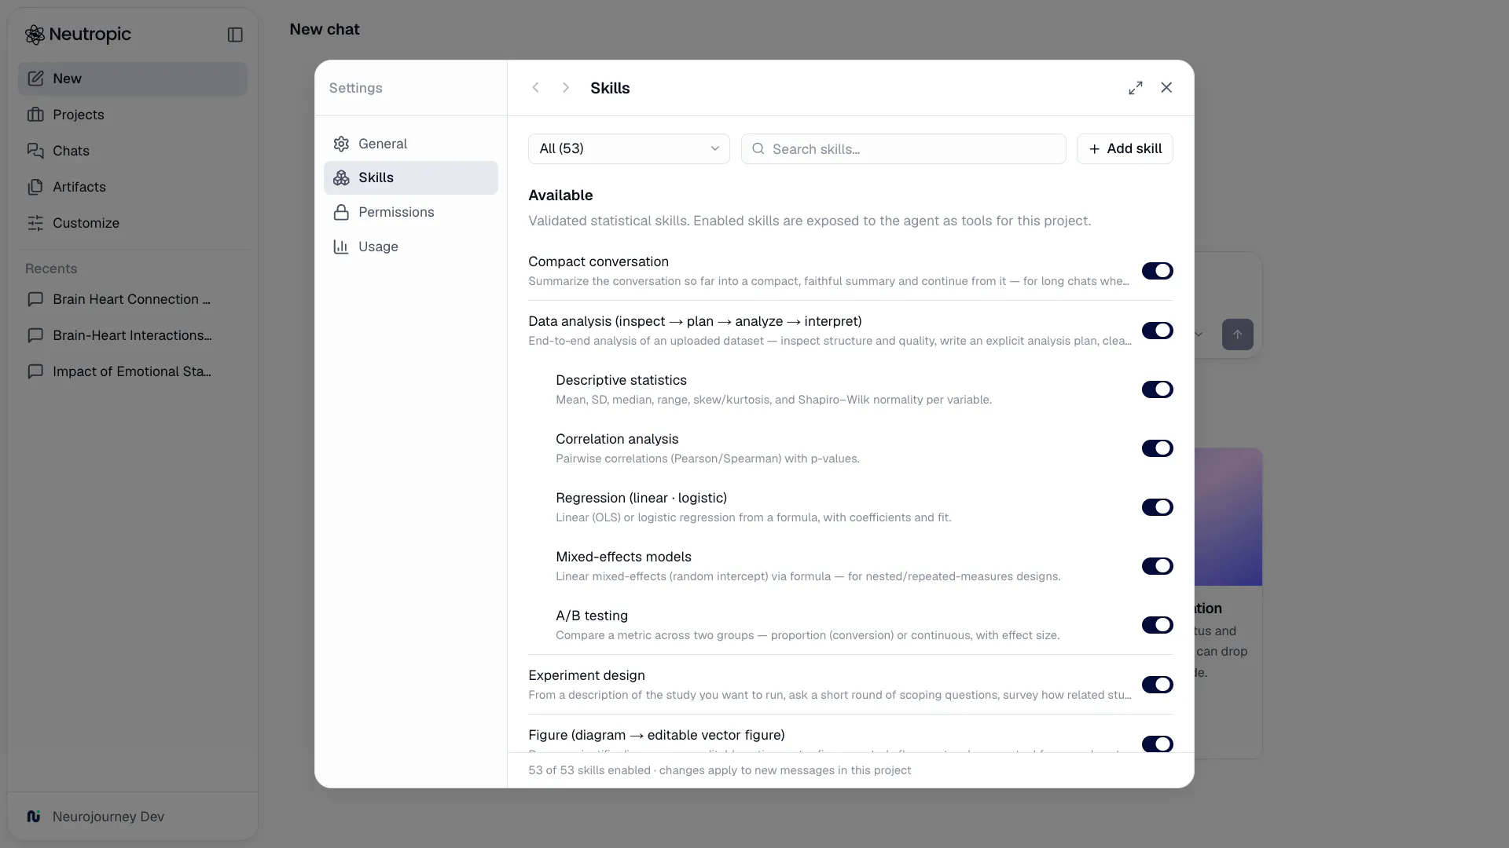
Task: Toggle off Data analysis skill
Action: (1158, 331)
